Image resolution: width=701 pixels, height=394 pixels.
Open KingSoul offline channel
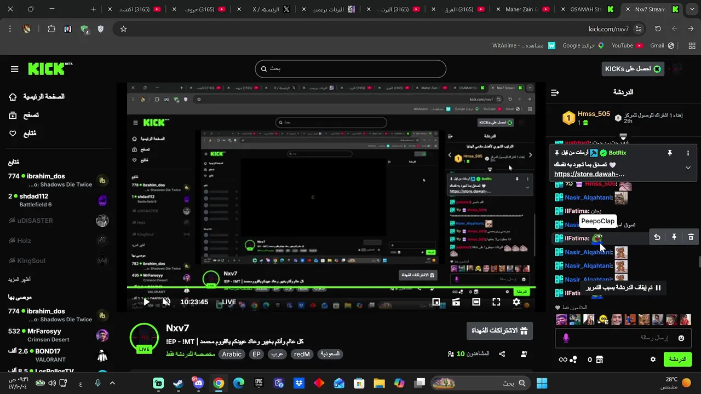pos(58,261)
